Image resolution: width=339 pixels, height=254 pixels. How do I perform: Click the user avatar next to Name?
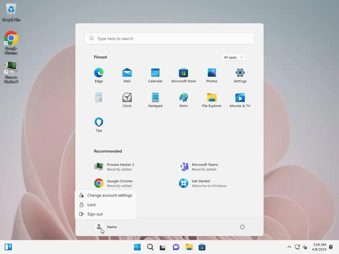99,227
